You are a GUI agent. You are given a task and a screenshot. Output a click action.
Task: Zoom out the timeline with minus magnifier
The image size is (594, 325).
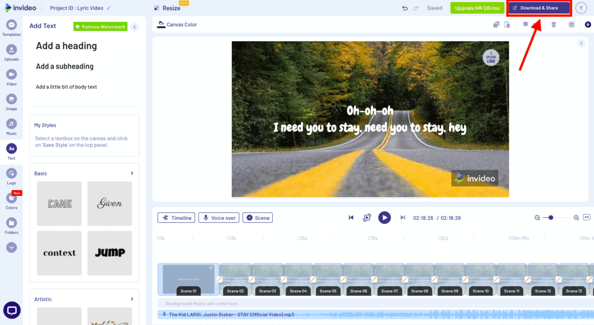pyautogui.click(x=537, y=218)
